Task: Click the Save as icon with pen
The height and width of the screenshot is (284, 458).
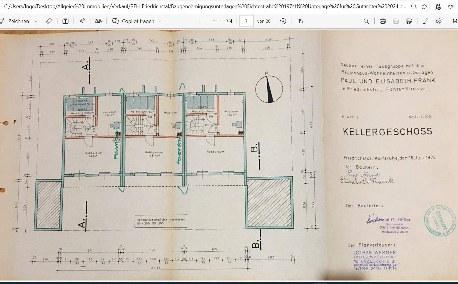Action: point(409,21)
